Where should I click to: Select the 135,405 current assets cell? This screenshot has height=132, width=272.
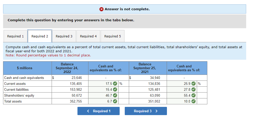point(70,84)
